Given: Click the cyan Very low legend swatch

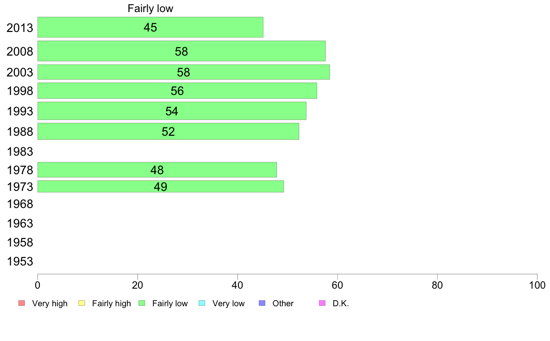Looking at the screenshot, I should (202, 303).
